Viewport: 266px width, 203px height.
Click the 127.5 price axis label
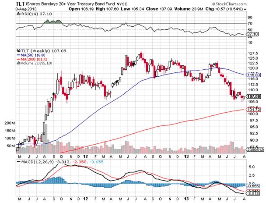pos(253,53)
